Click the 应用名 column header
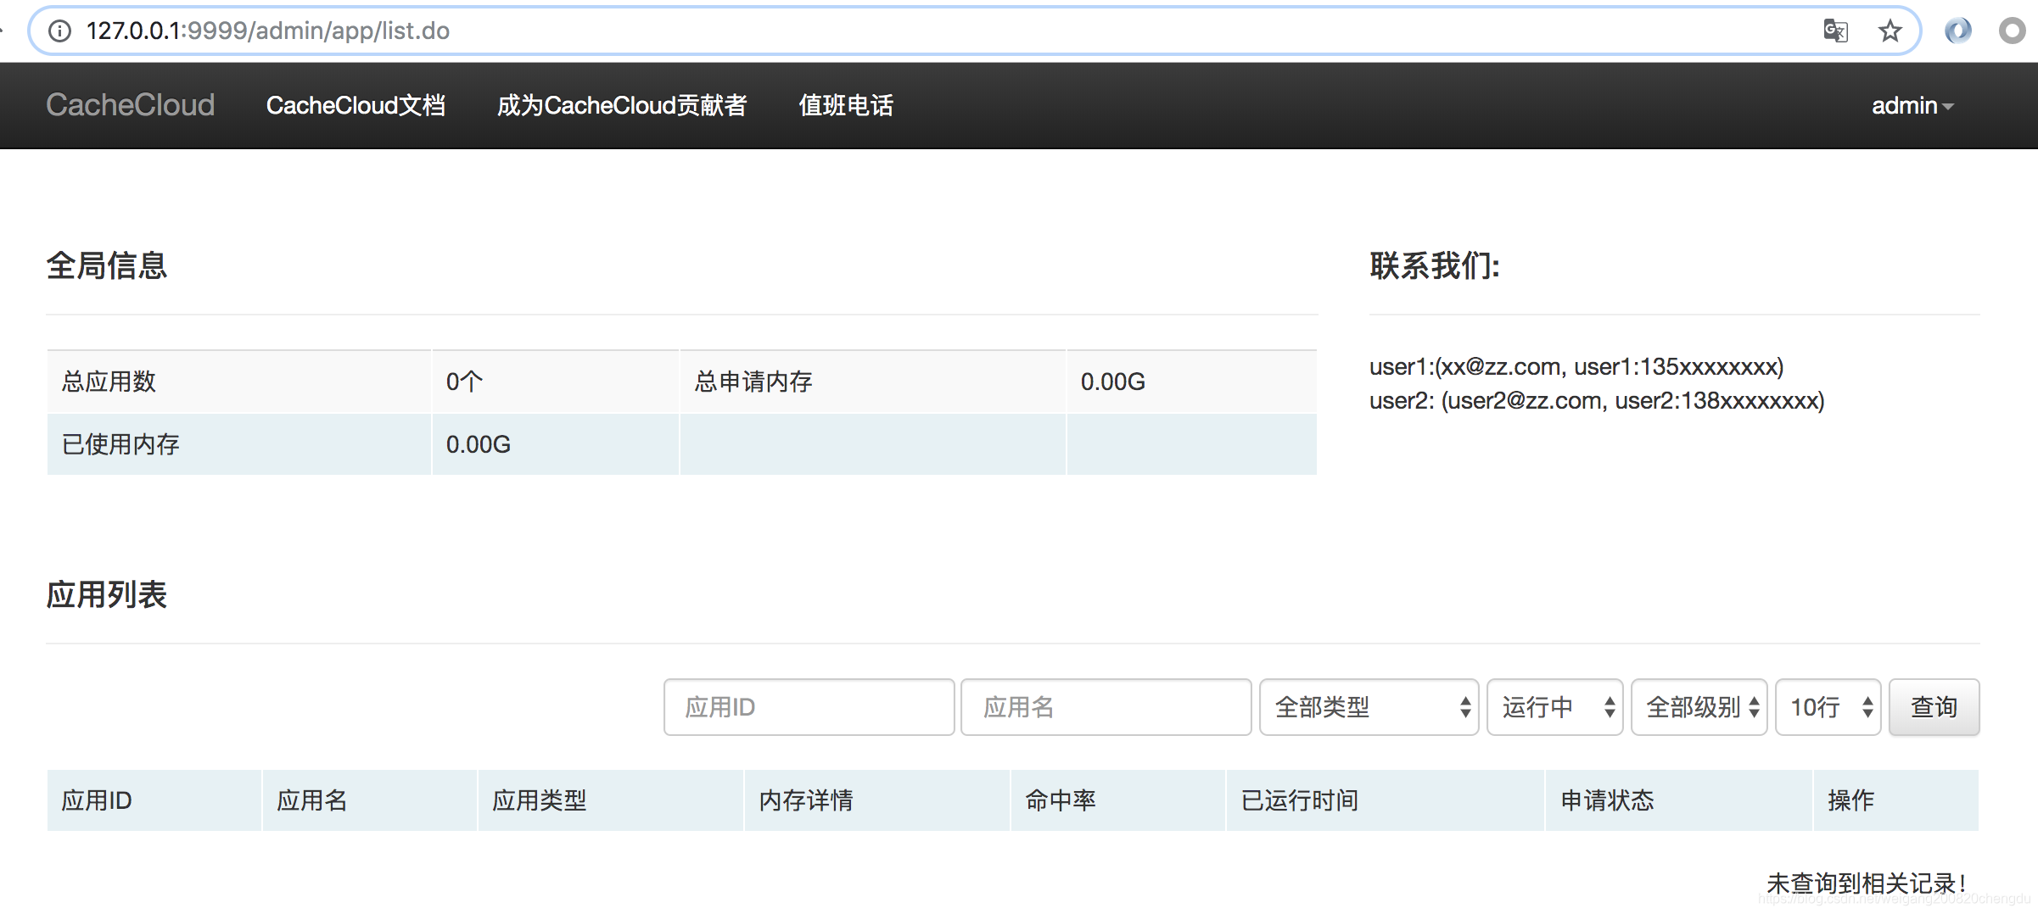This screenshot has width=2038, height=914. pyautogui.click(x=370, y=800)
